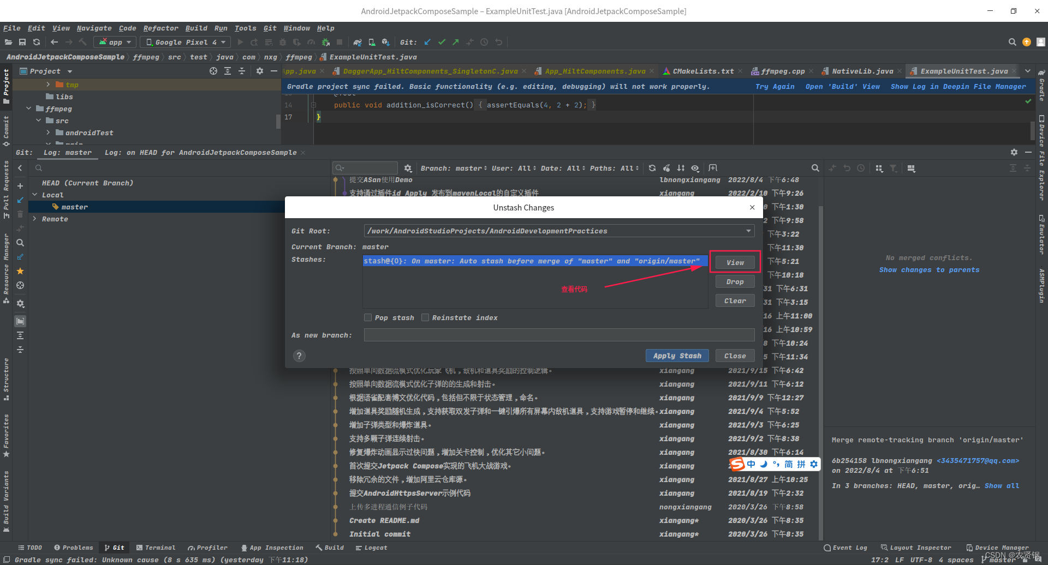This screenshot has width=1048, height=565.
Task: Expand the Remote branches node
Action: 35,219
